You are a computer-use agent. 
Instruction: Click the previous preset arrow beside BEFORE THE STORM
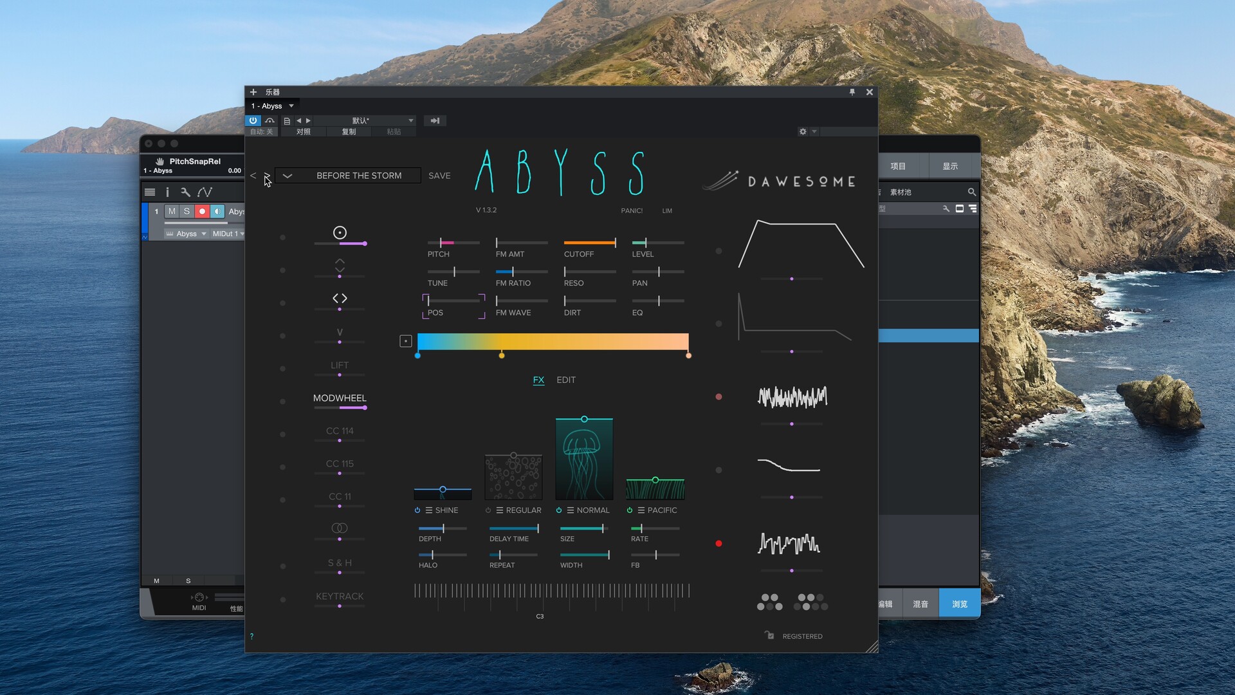click(x=253, y=176)
